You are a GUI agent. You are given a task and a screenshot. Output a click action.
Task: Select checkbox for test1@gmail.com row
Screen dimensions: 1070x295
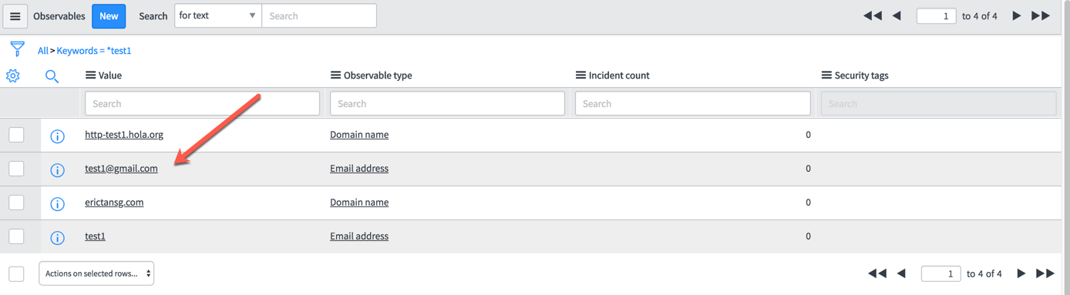click(16, 169)
